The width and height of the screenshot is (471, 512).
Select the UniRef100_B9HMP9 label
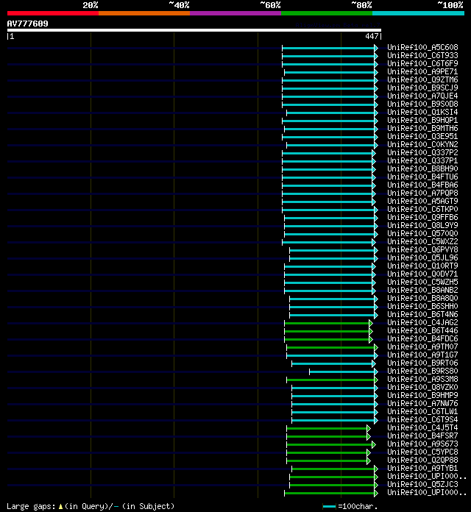click(x=422, y=395)
